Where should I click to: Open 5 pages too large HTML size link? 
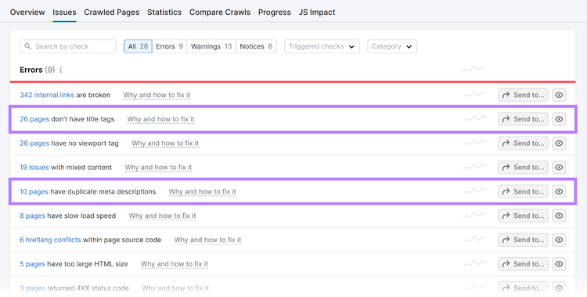[x=32, y=264]
